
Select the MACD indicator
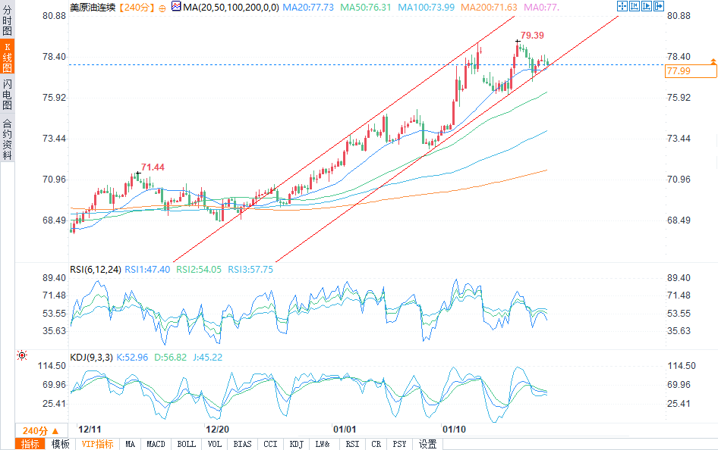pos(156,444)
